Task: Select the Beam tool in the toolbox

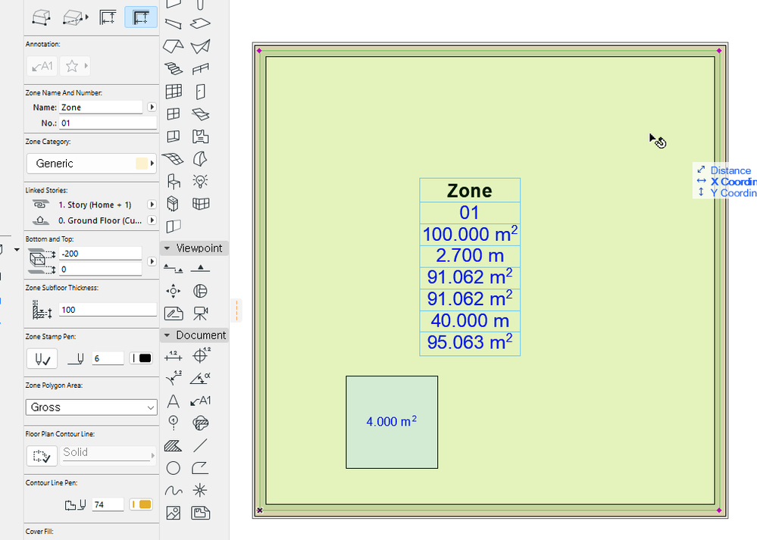Action: click(173, 23)
